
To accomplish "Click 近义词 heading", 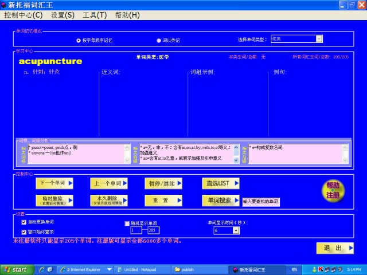I will [111, 72].
